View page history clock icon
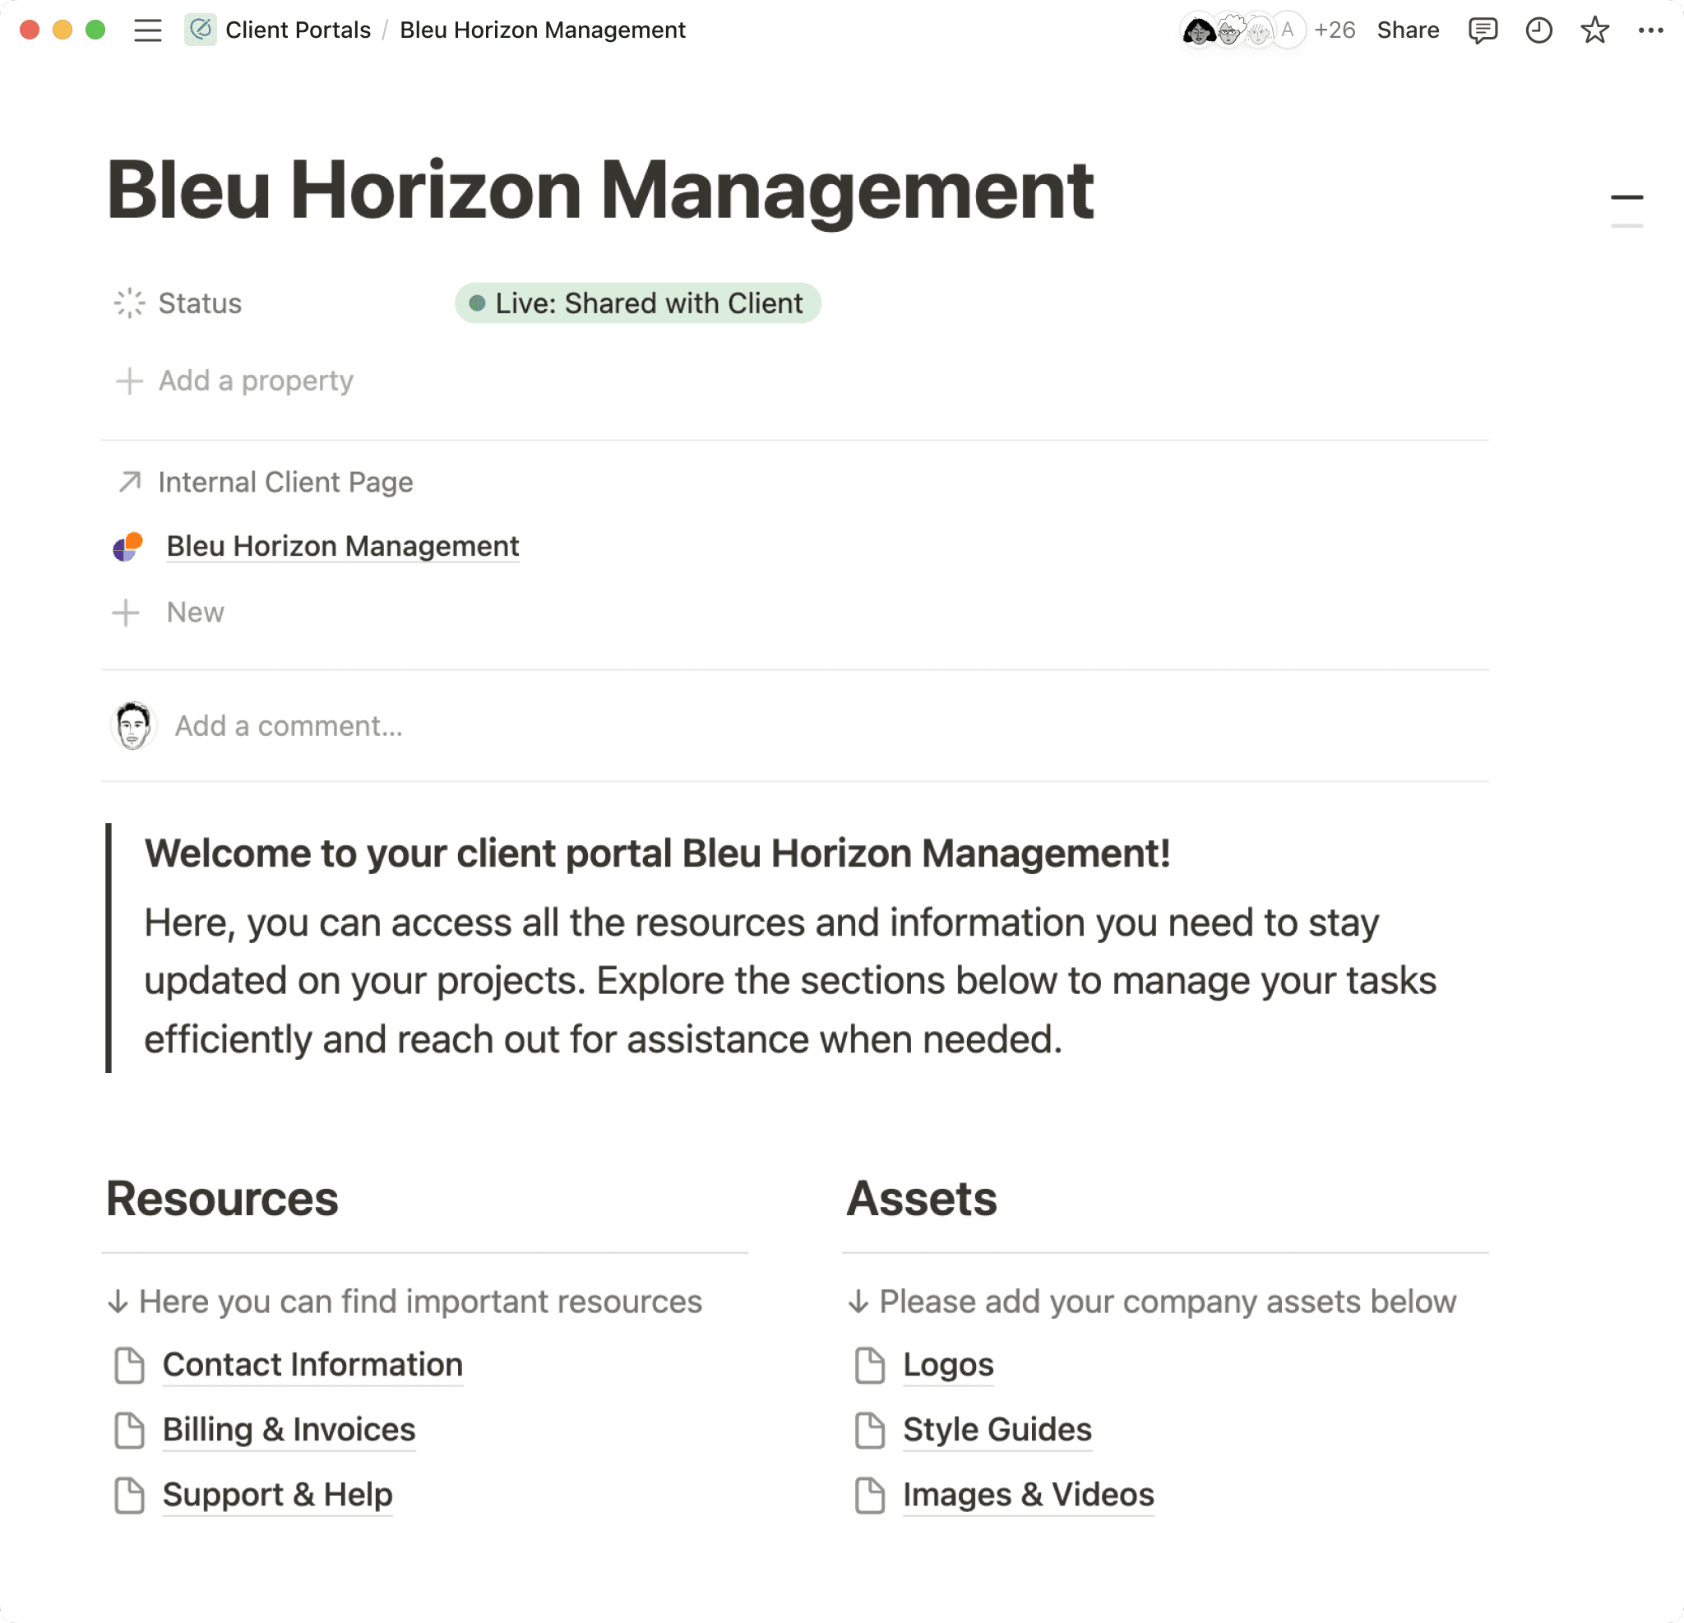Screen dimensions: 1684x1623 click(1538, 31)
